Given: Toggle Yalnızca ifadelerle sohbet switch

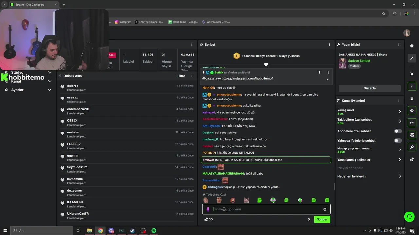Looking at the screenshot, I should (398, 141).
